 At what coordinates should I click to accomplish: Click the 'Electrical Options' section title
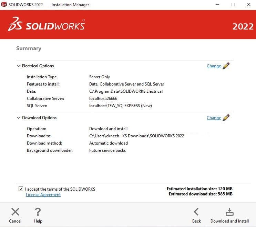click(38, 66)
